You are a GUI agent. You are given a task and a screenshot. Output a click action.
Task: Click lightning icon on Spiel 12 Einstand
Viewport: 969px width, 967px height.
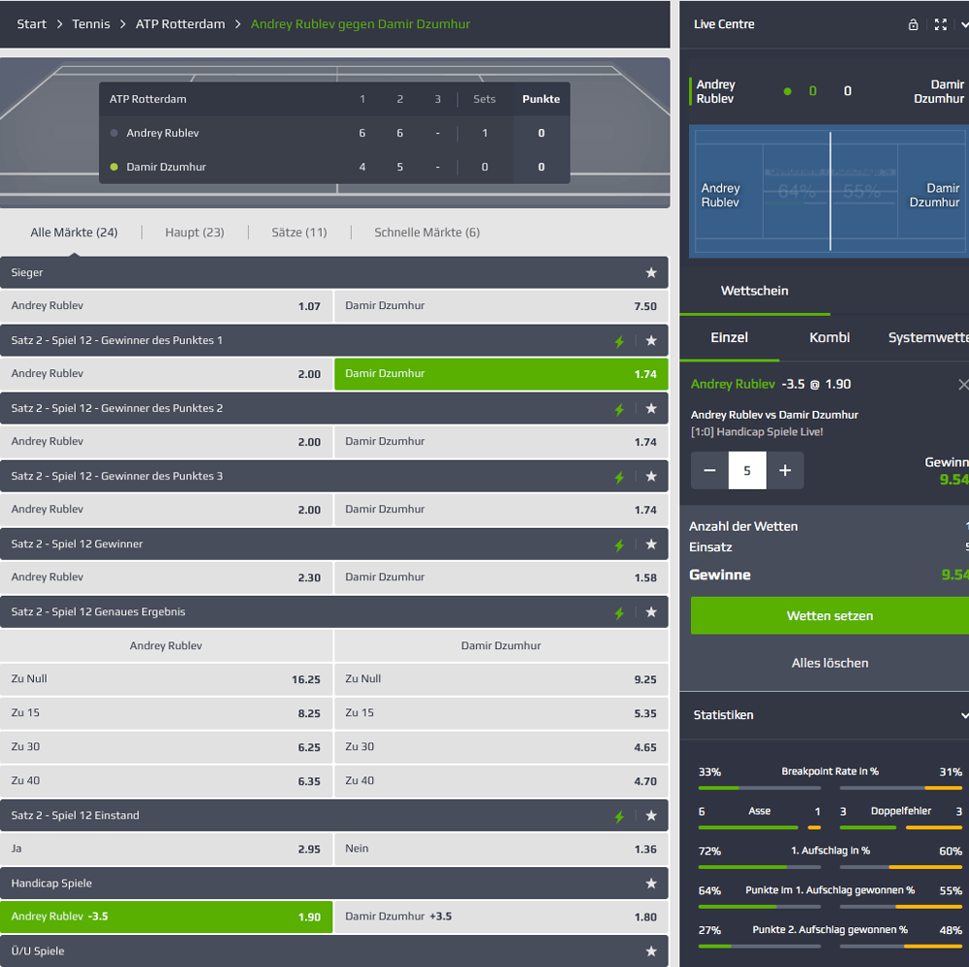(x=619, y=816)
